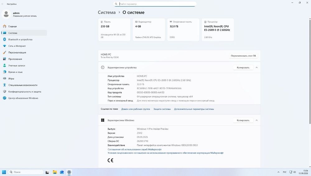
Task: Show hidden tray icons chevron
Action: pos(278,172)
